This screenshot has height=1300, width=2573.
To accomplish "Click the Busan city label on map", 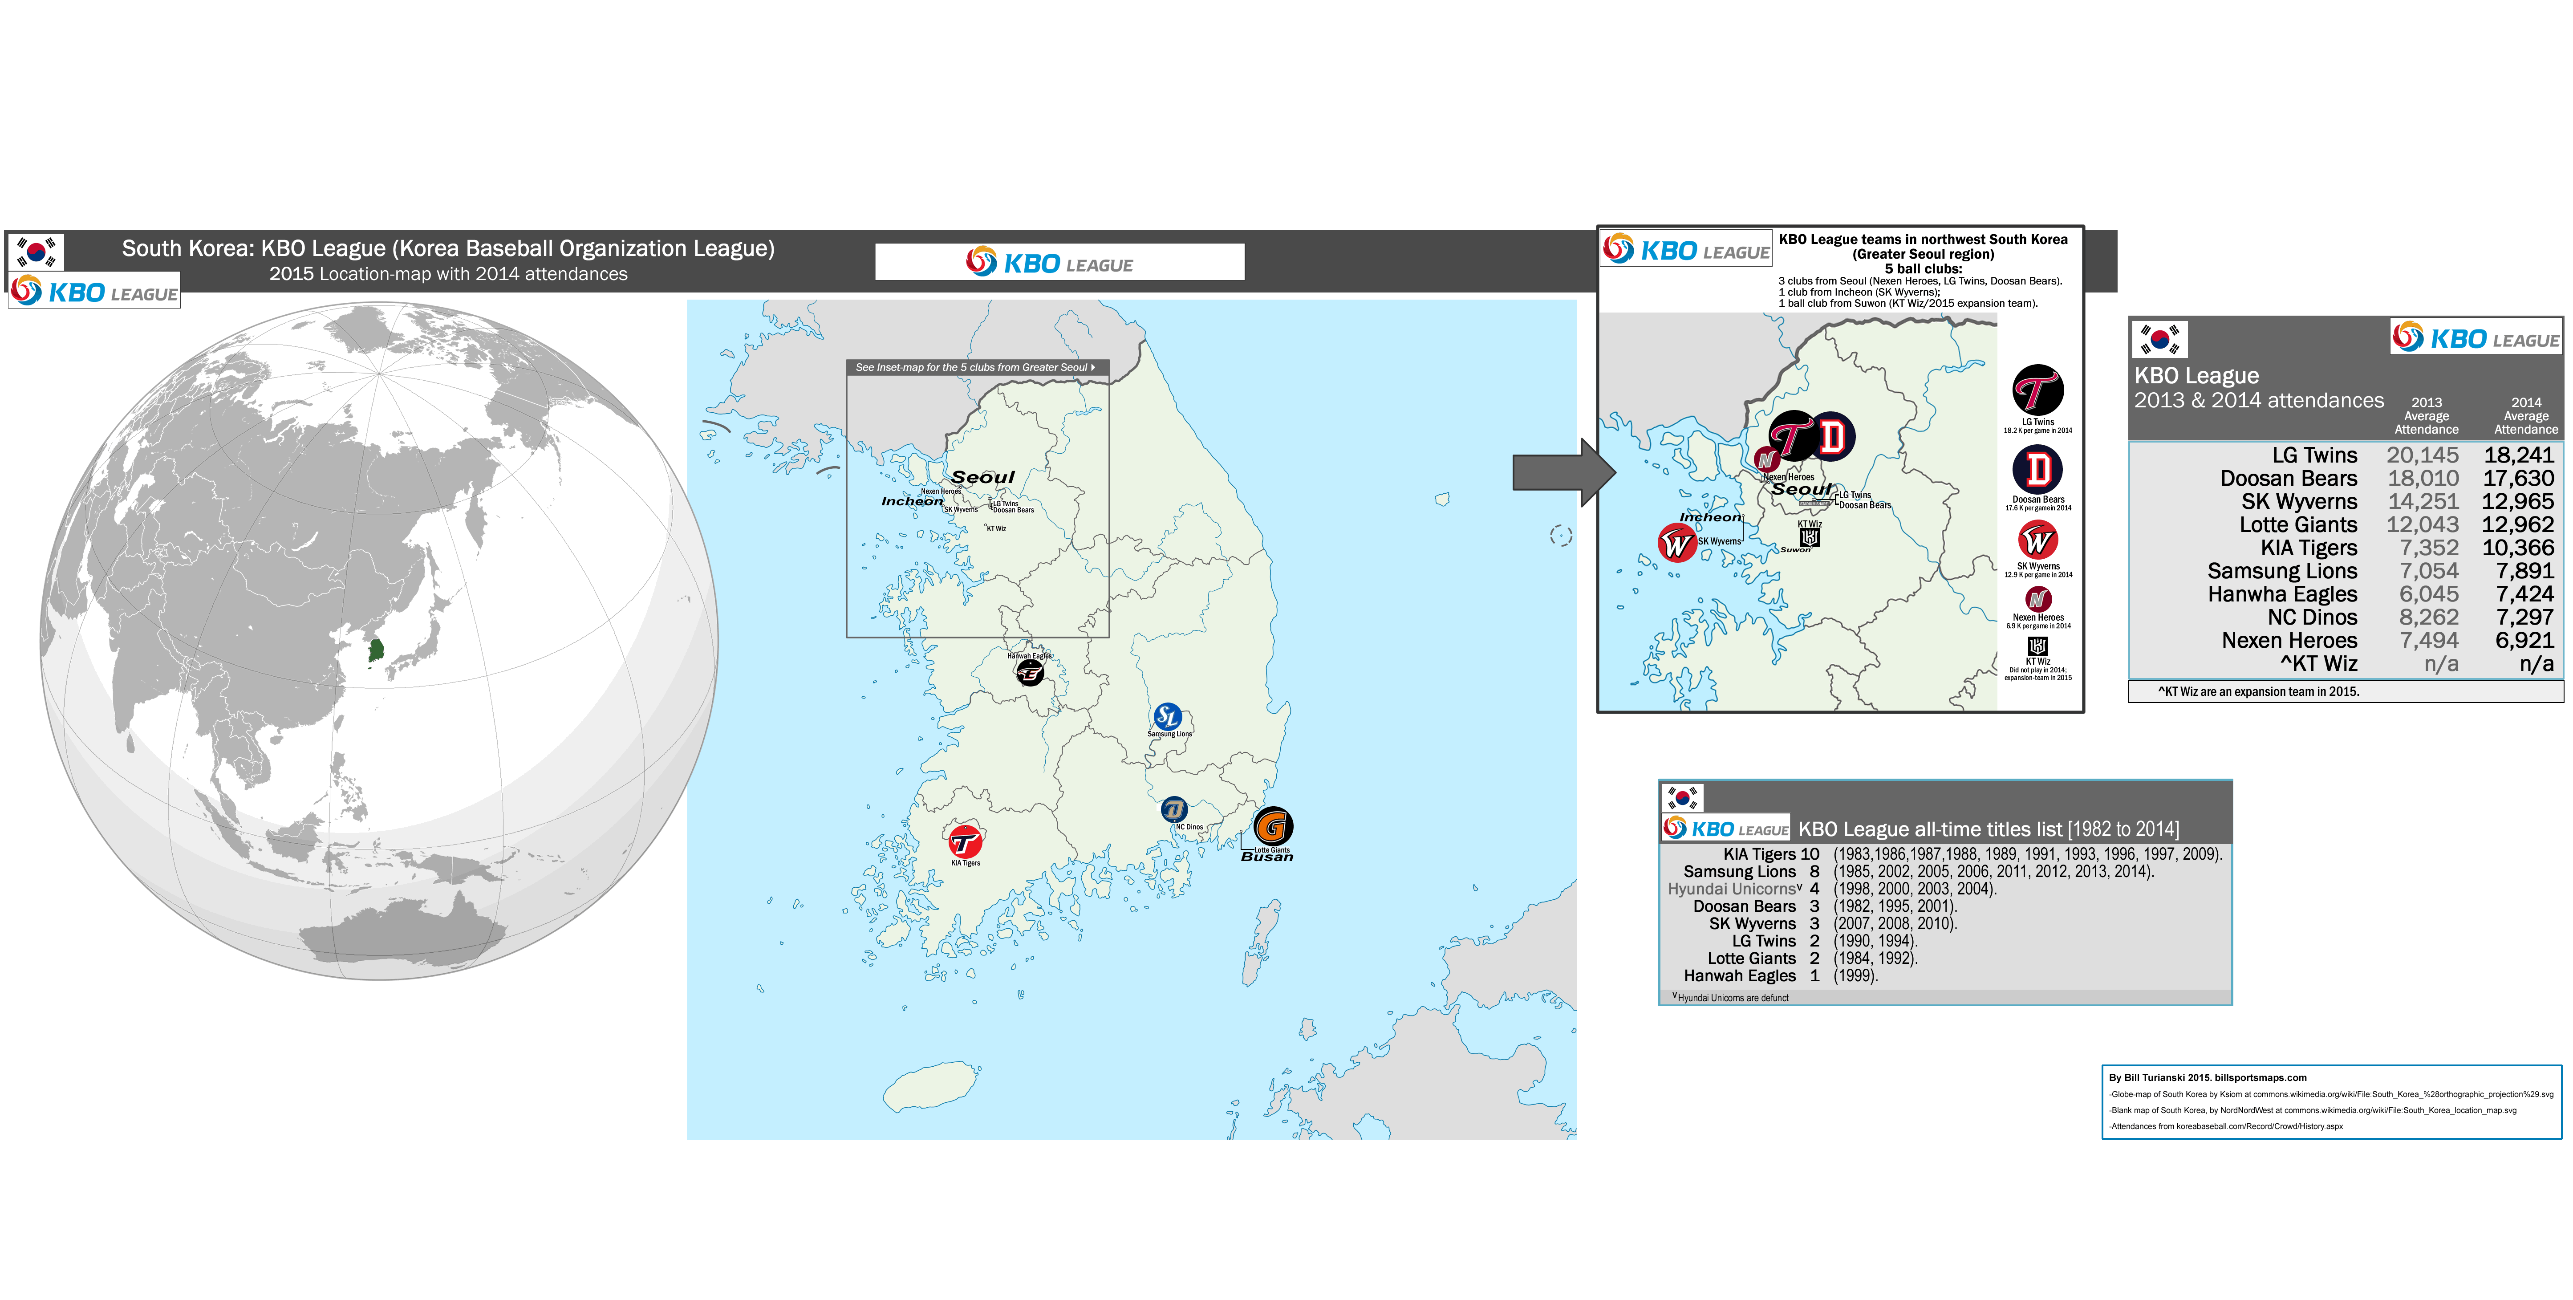I will (x=1266, y=857).
